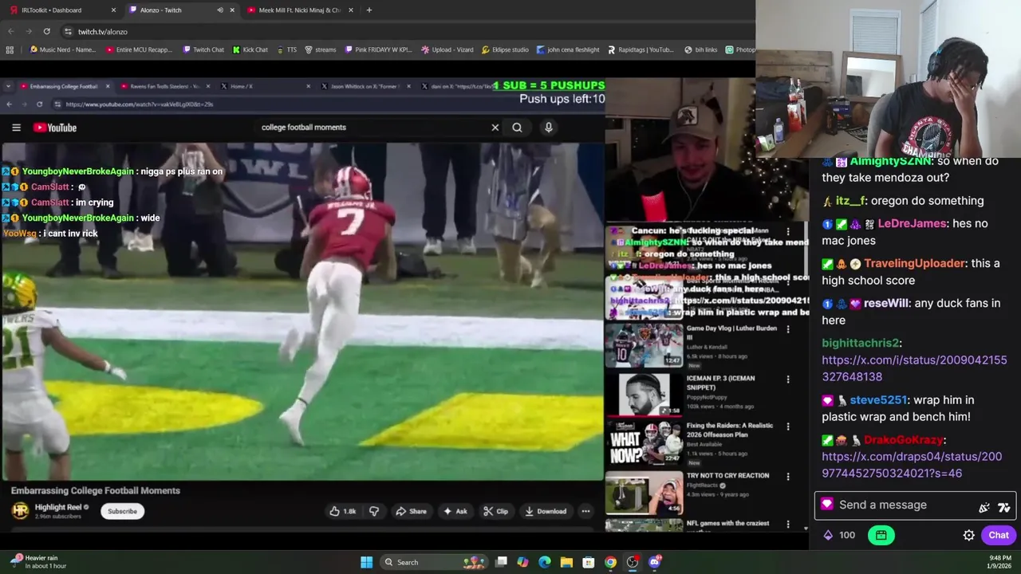This screenshot has width=1021, height=574.
Task: Open options for TRY NOT TO CRY
Action: pos(788,477)
